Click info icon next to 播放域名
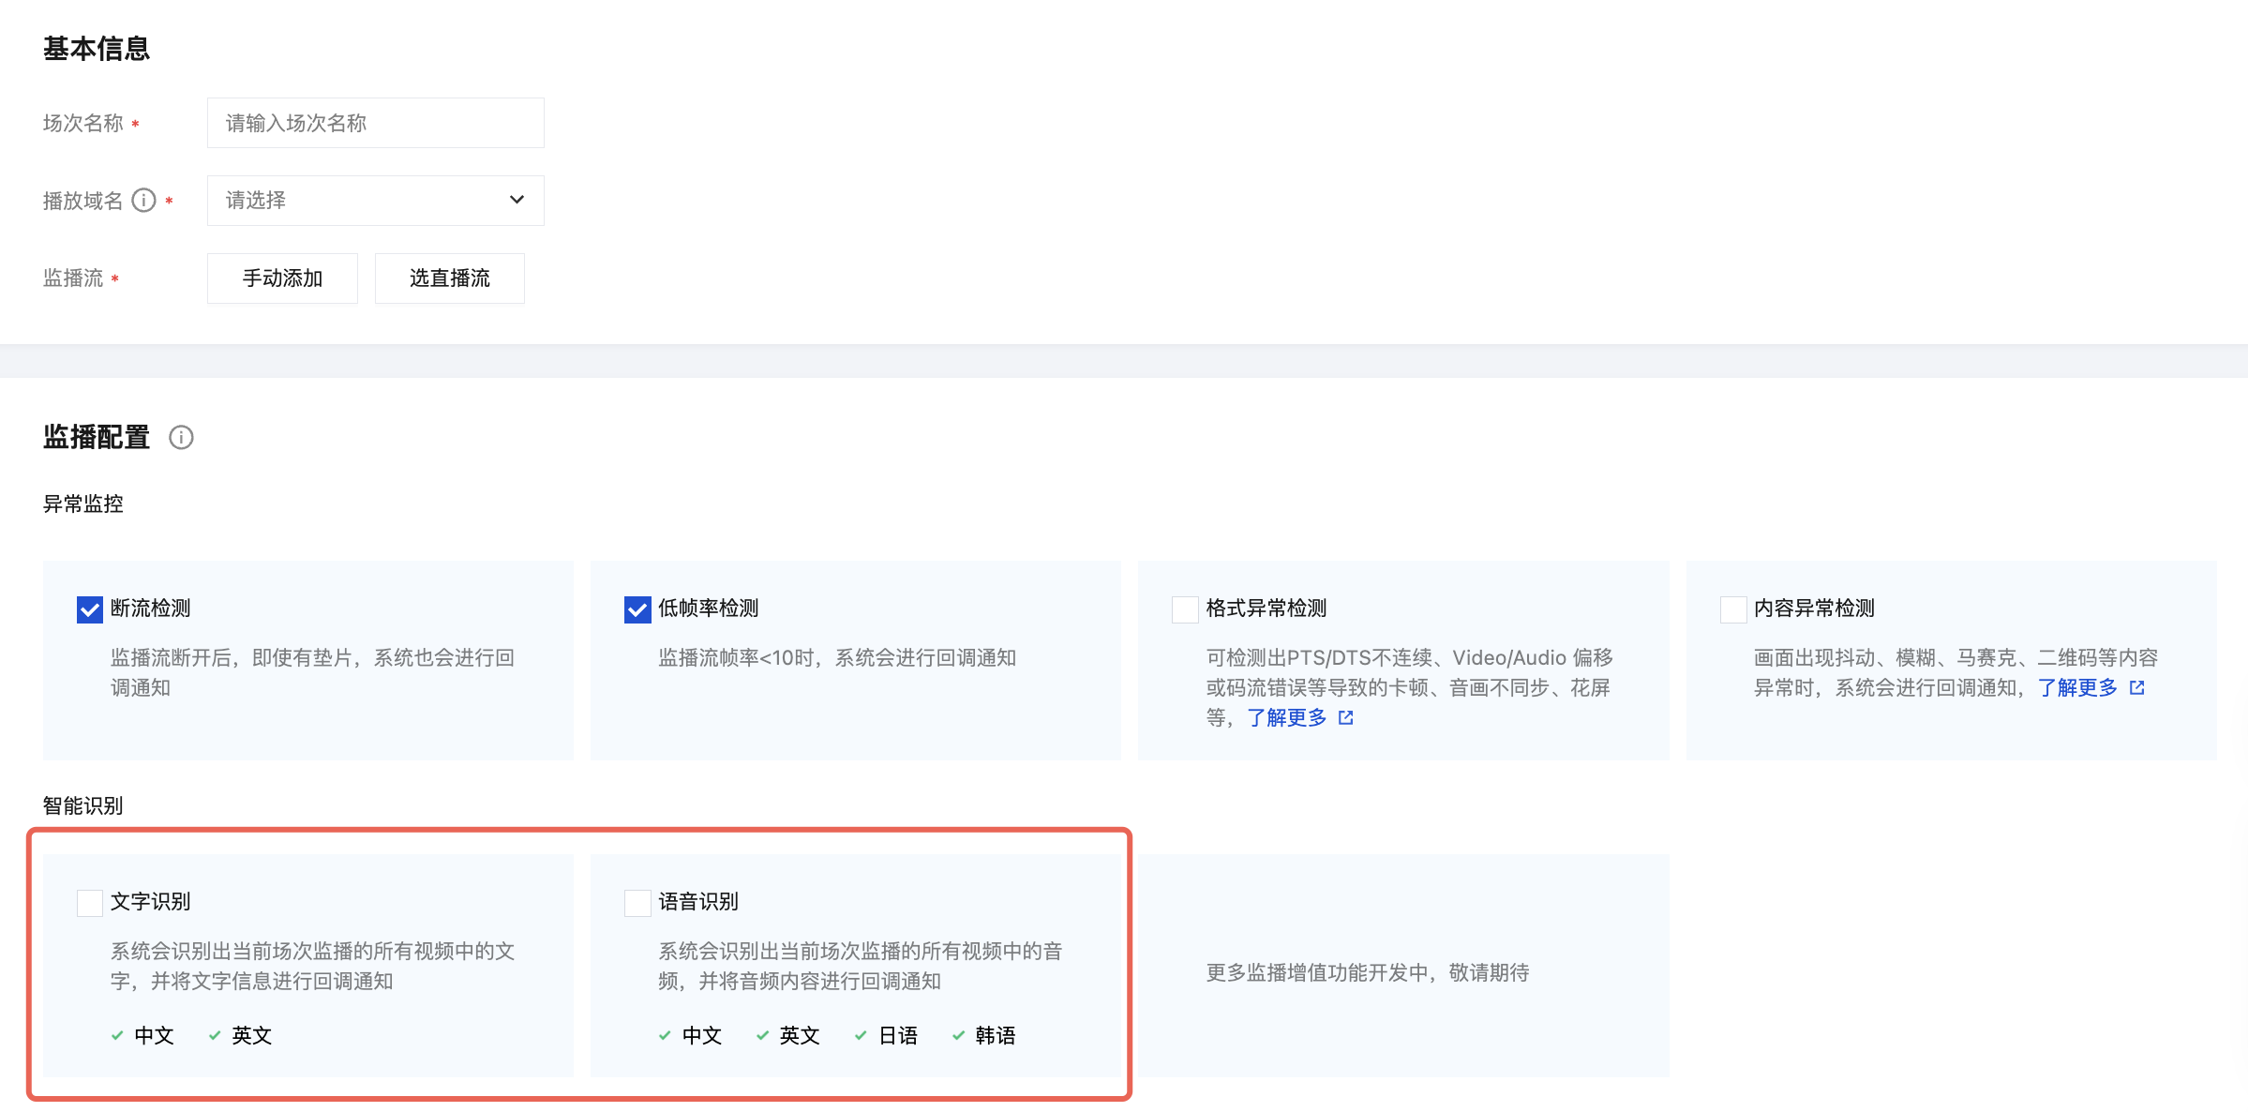Image resolution: width=2248 pixels, height=1112 pixels. pos(143,201)
